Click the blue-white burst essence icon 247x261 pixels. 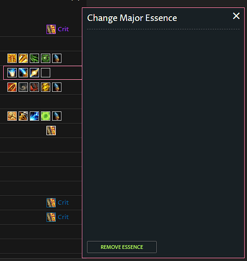coord(12,73)
